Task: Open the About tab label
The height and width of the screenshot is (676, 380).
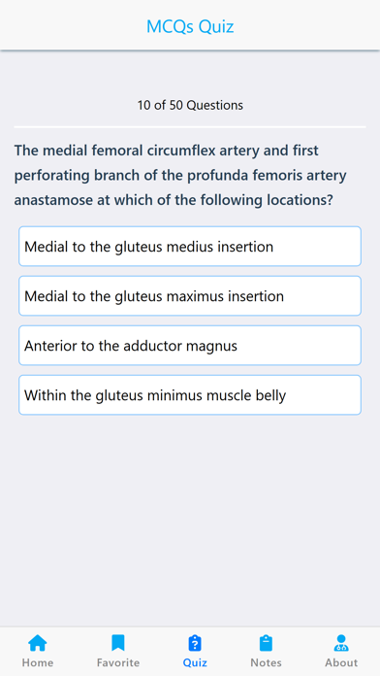Action: [x=341, y=662]
